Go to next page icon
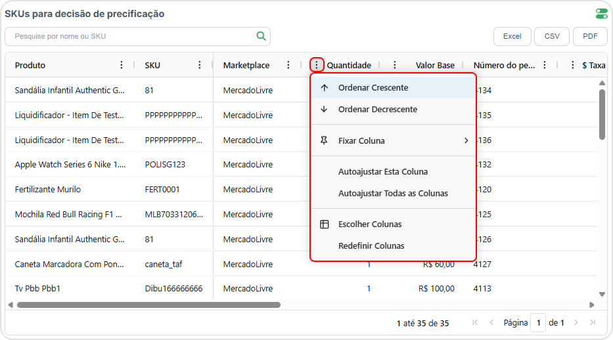 [x=576, y=322]
